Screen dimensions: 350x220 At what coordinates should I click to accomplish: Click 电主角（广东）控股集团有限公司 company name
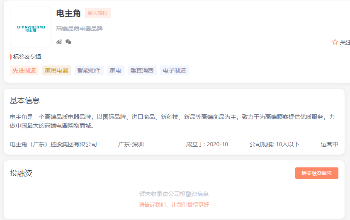(53, 144)
